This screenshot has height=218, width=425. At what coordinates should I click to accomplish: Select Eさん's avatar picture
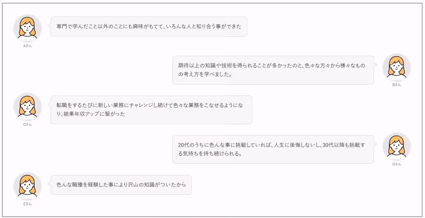pos(28,187)
